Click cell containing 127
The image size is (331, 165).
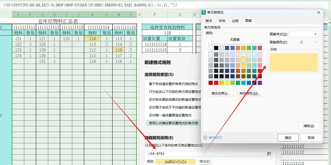42,38
